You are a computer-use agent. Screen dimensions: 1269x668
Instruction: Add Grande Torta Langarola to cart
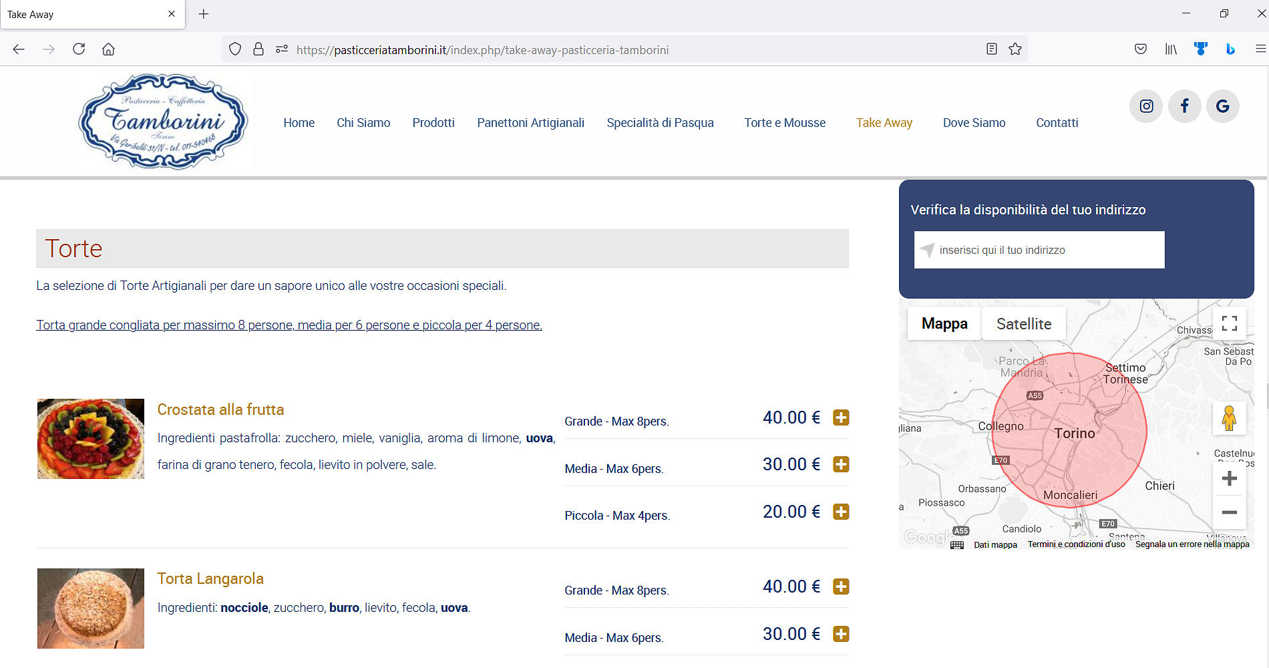click(x=841, y=587)
